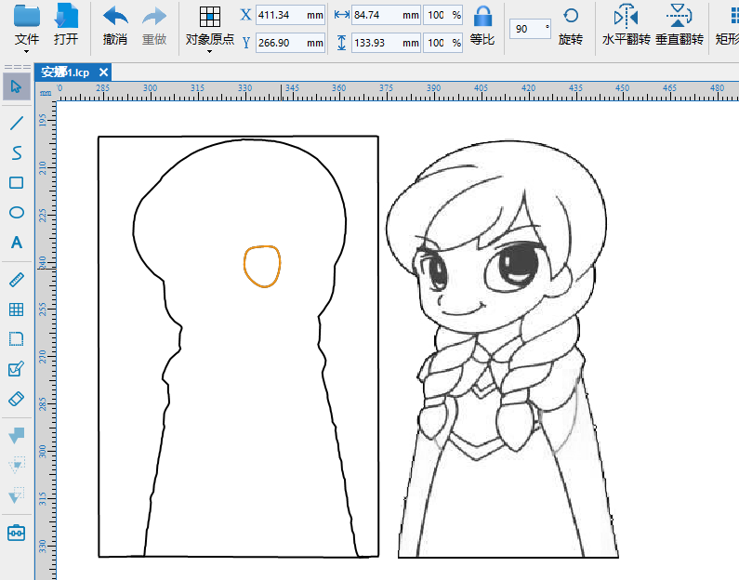Viewport: 739px width, 580px height.
Task: Edit the width field 84.74 mm
Action: pyautogui.click(x=387, y=15)
